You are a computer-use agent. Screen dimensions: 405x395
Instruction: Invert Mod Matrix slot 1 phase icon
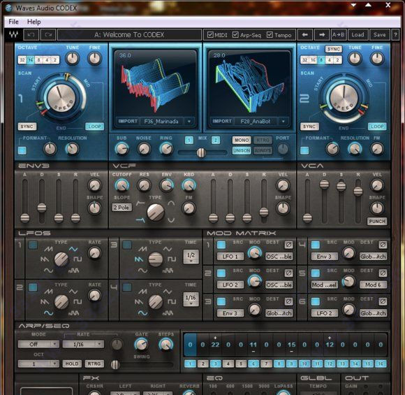click(x=288, y=245)
